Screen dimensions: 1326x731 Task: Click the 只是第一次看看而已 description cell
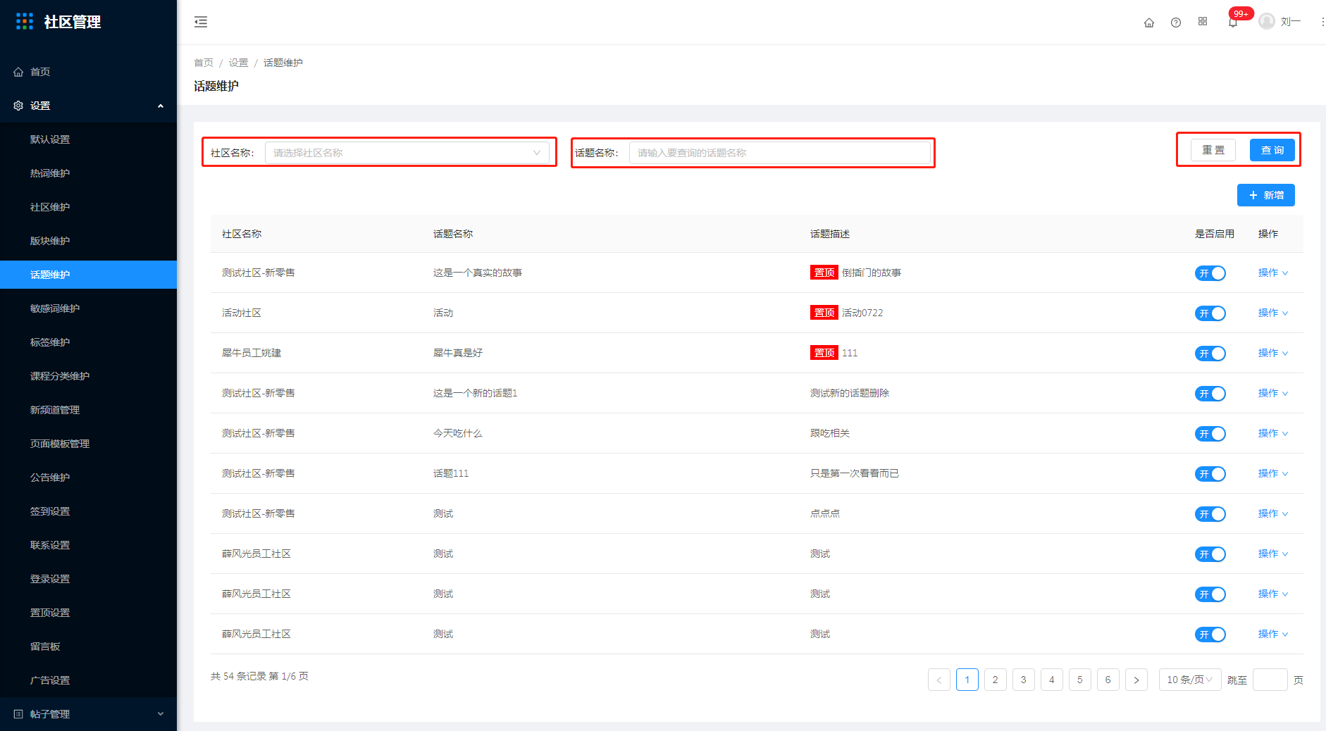(x=855, y=473)
